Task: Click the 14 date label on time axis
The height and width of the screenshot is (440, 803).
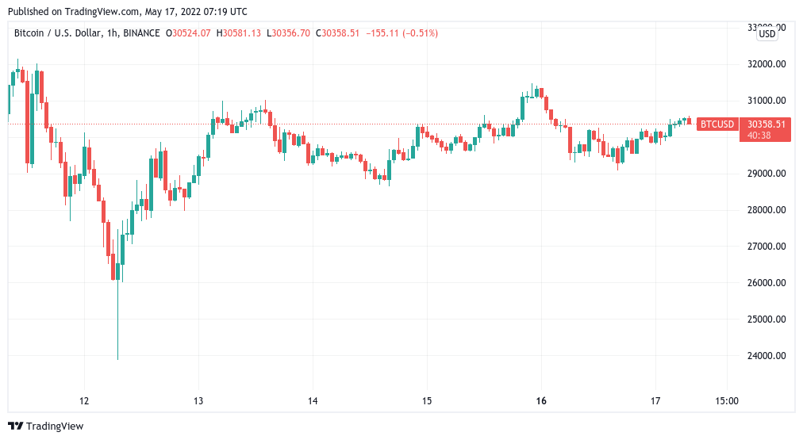Action: (313, 400)
